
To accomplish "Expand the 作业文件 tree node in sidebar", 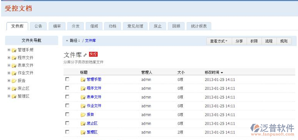I will pos(9,73).
